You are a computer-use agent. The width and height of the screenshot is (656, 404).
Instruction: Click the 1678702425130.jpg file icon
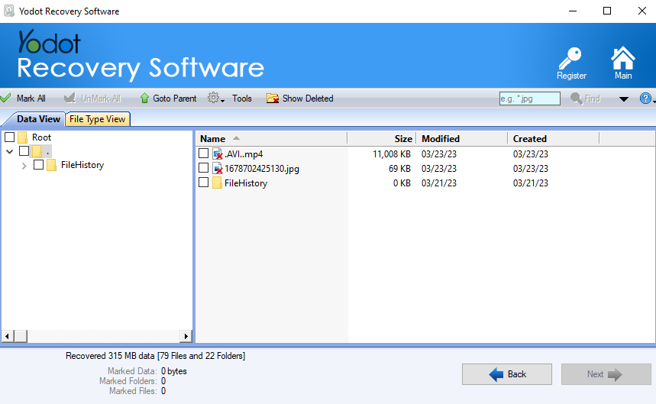pos(218,169)
